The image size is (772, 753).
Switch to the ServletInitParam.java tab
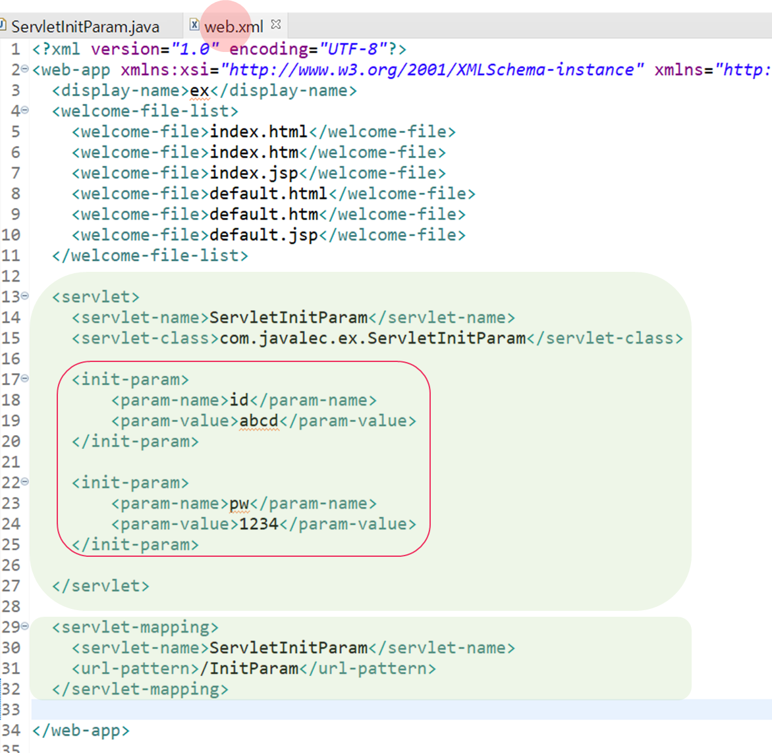tap(85, 26)
